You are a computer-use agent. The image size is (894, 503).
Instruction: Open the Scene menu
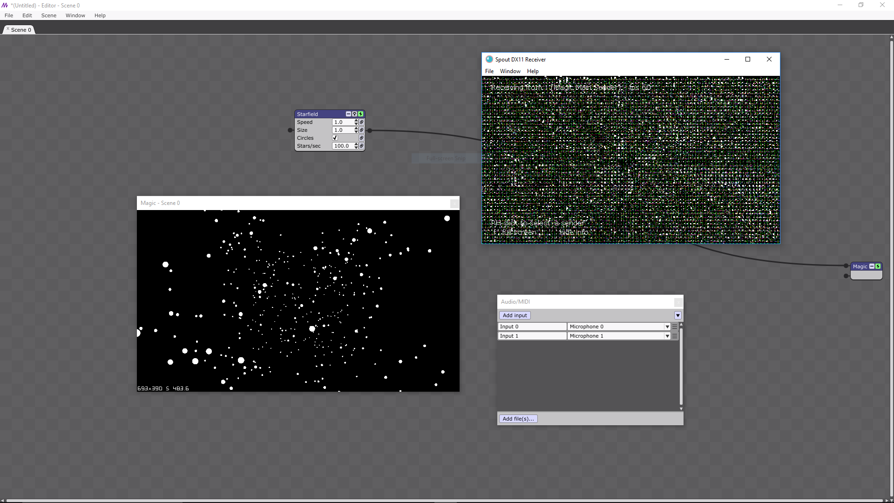click(48, 15)
